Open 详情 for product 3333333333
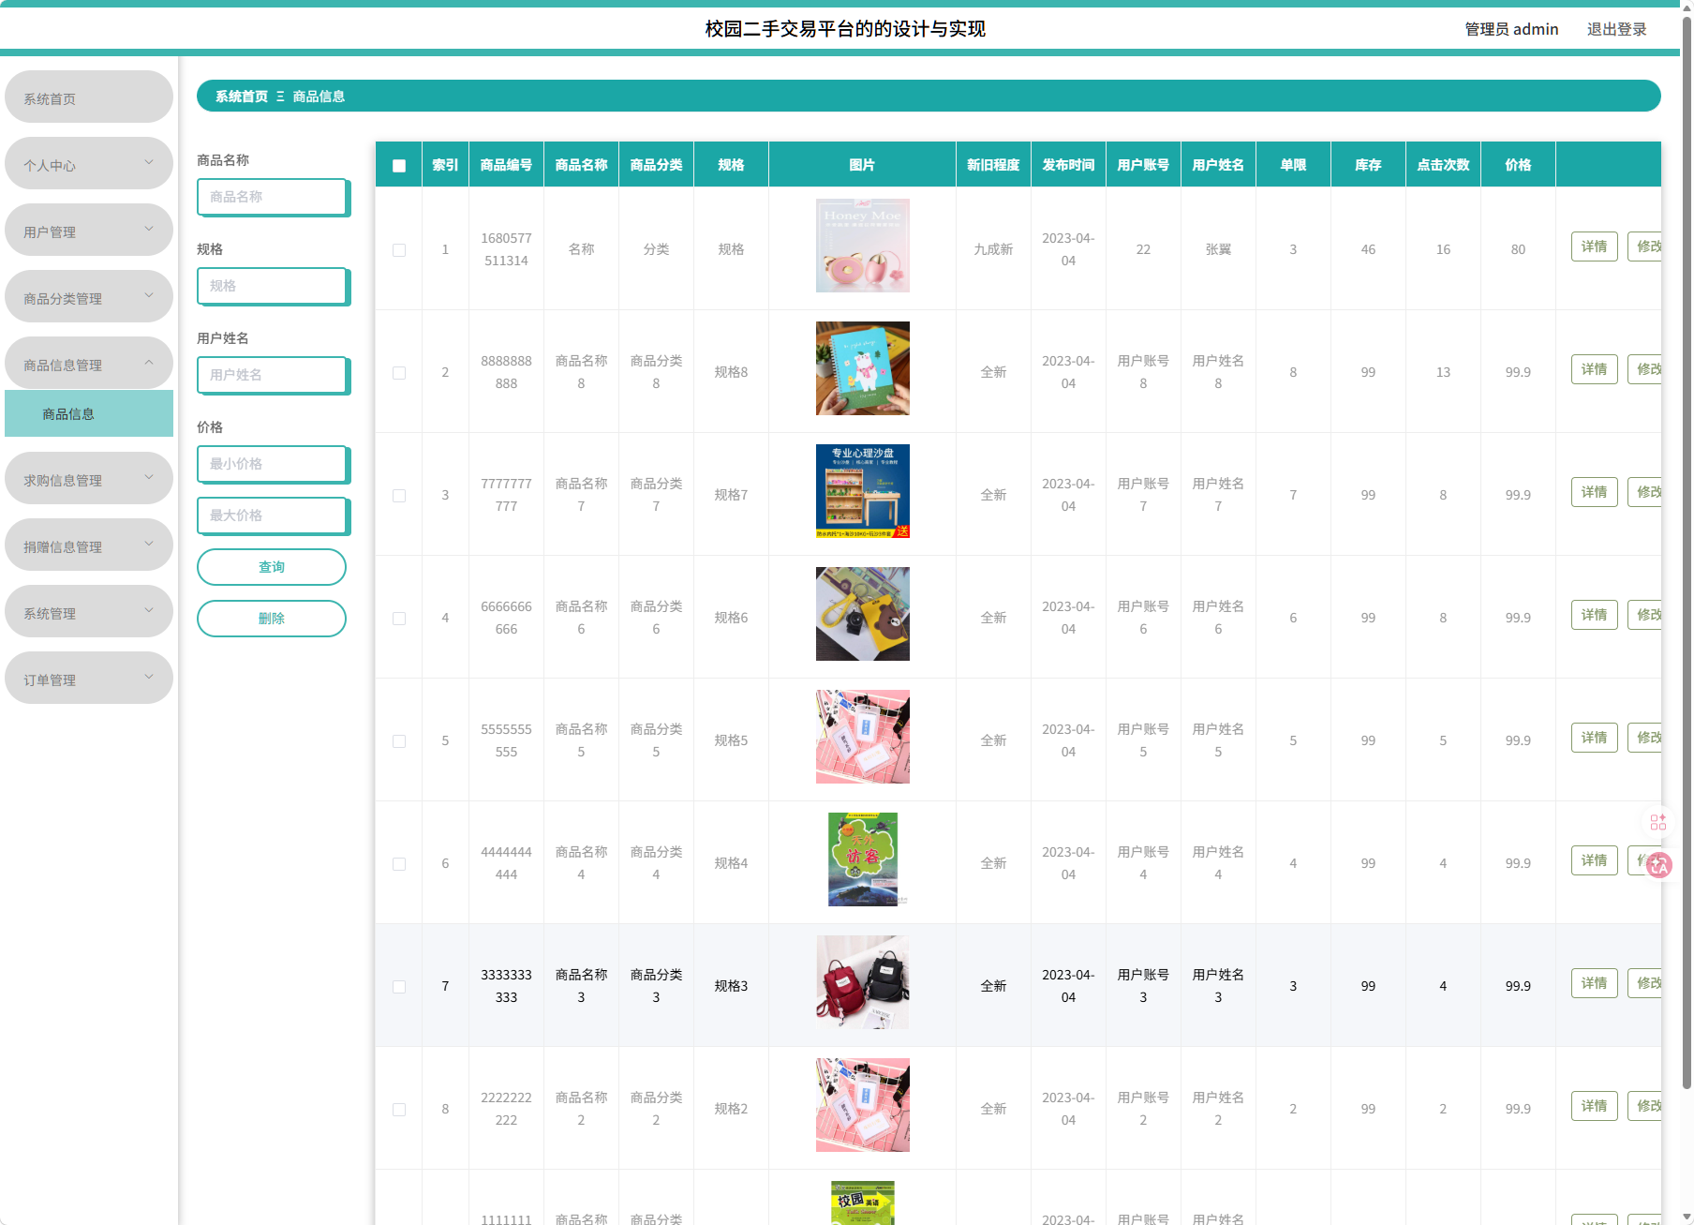This screenshot has height=1225, width=1694. (1594, 983)
